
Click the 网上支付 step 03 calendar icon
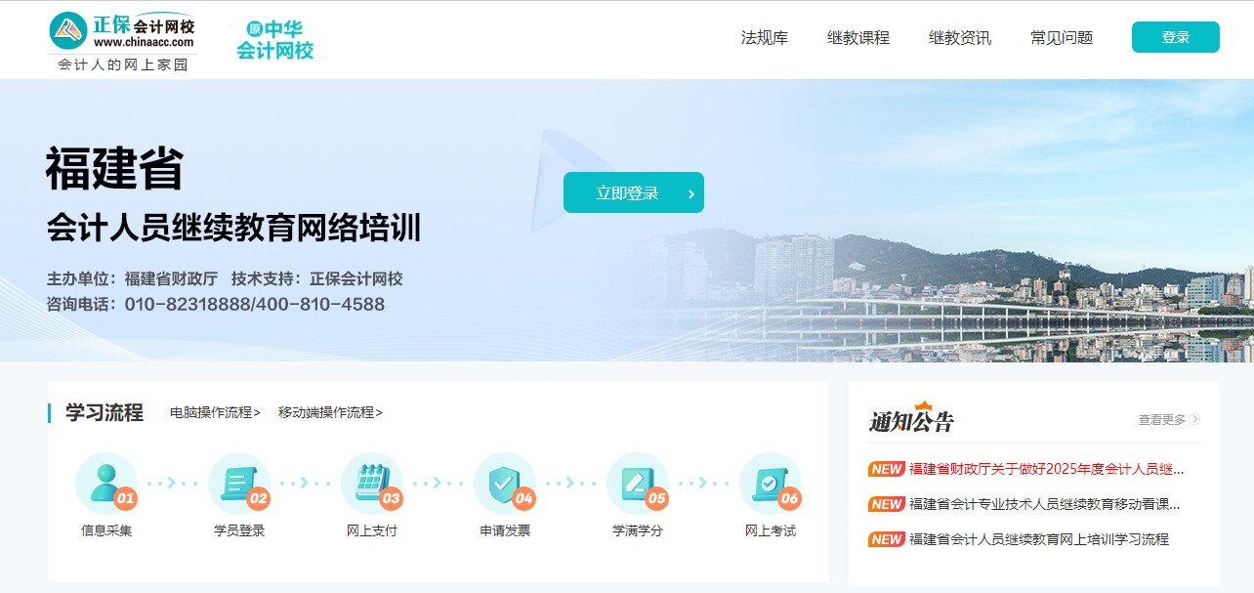click(372, 484)
